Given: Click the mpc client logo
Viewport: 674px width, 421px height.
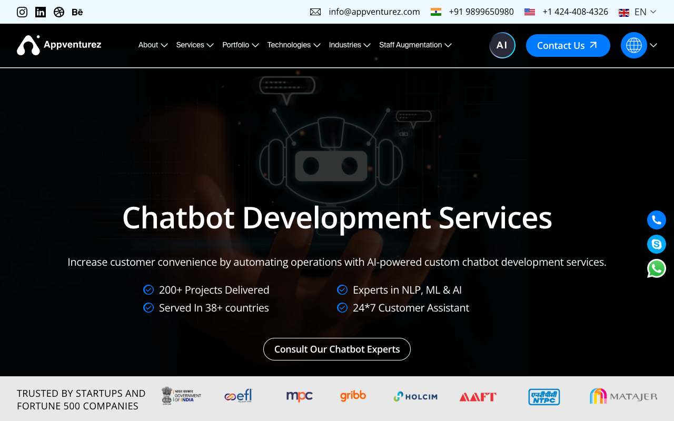Looking at the screenshot, I should 300,396.
